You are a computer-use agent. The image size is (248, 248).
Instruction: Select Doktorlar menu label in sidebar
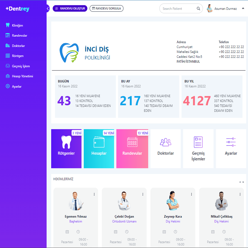coord(18,46)
